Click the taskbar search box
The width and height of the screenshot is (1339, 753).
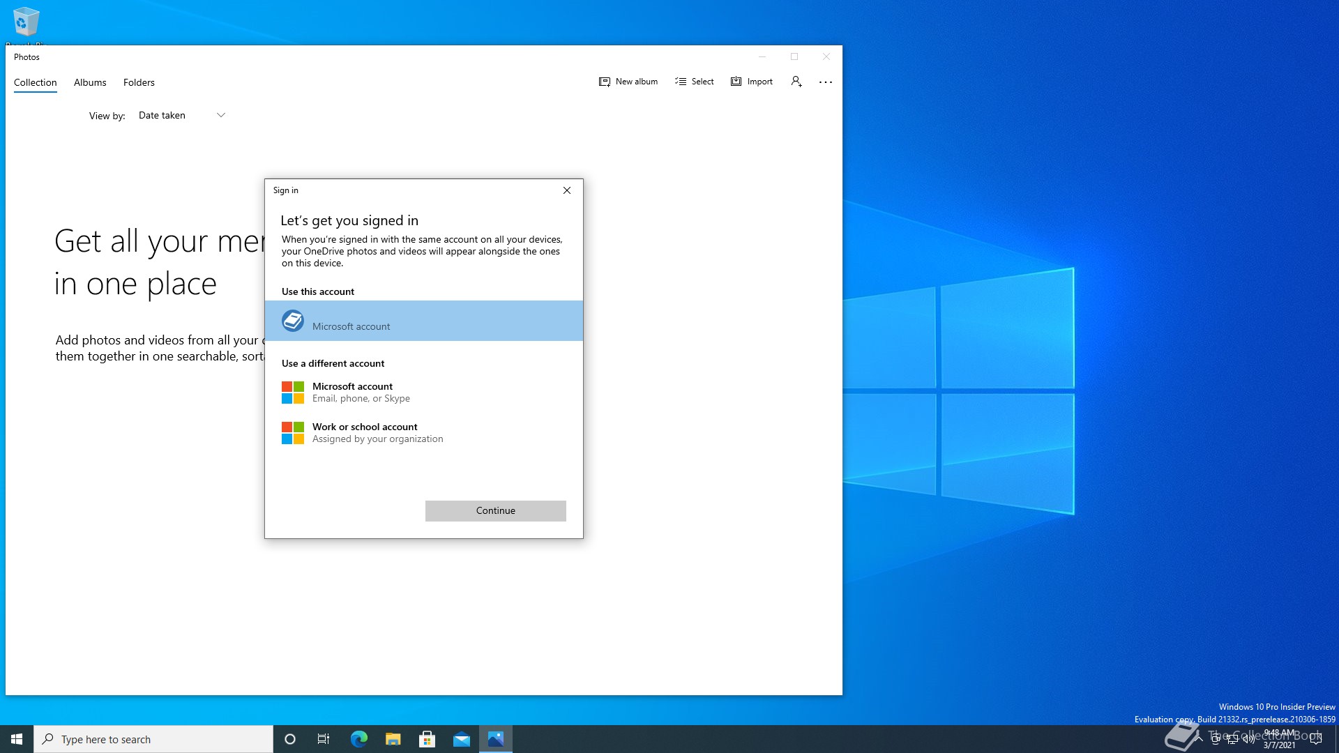click(153, 739)
